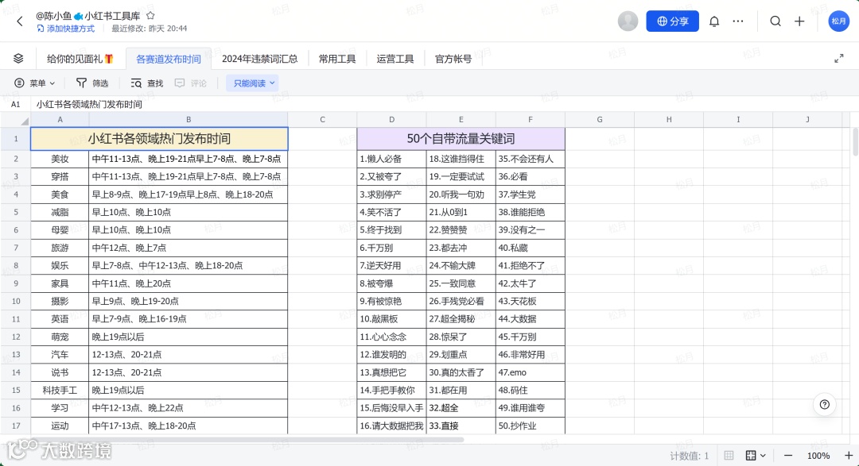
Task: Select the 各赛道发布时间 tab
Action: point(168,59)
